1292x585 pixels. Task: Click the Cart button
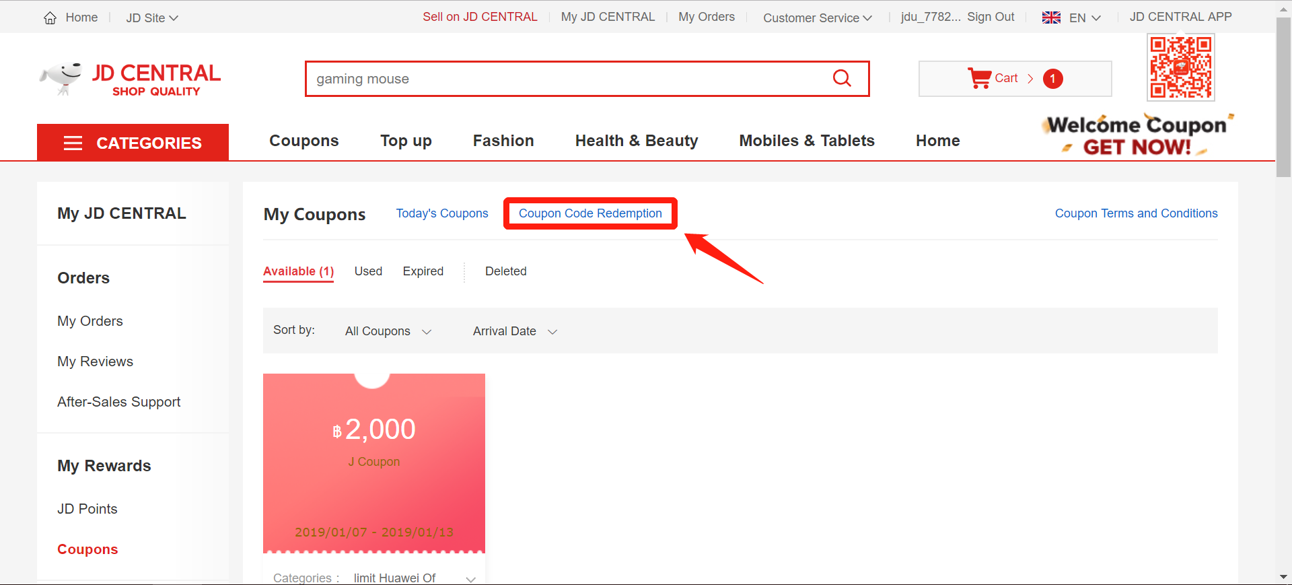click(x=1015, y=79)
